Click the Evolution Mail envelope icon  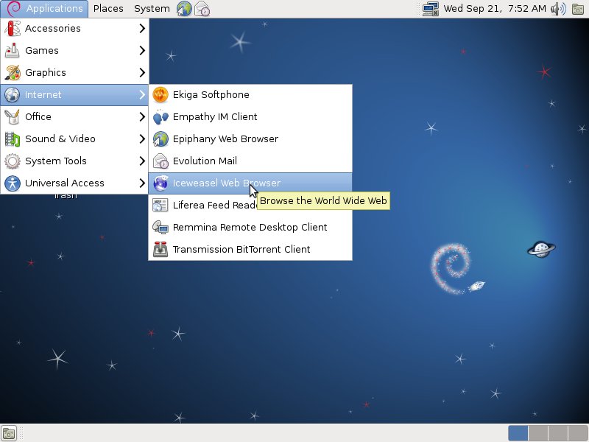(x=161, y=161)
